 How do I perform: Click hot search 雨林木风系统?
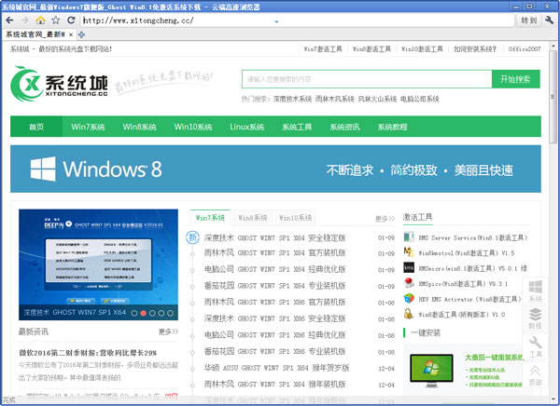point(335,99)
